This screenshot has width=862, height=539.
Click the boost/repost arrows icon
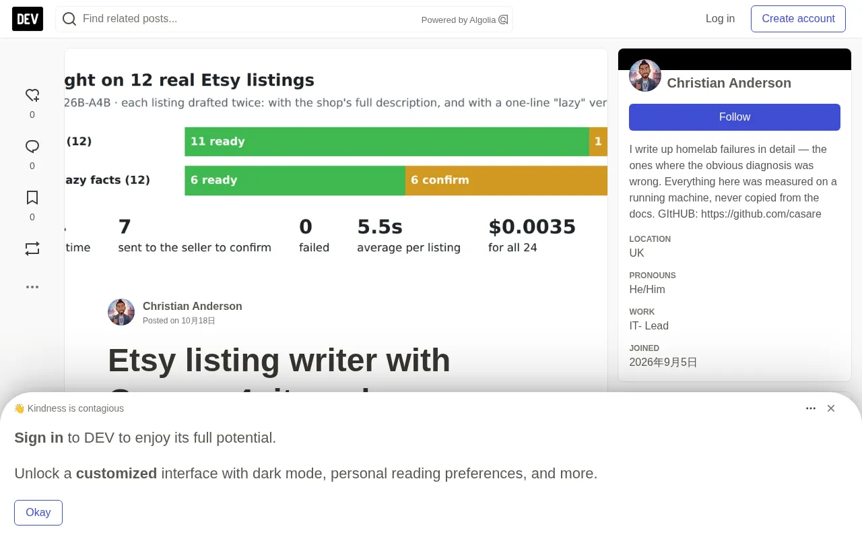coord(32,249)
